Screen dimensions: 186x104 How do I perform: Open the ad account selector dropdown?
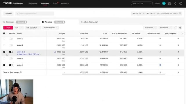coord(142,3)
